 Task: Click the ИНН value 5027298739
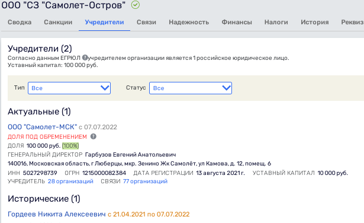point(40,173)
